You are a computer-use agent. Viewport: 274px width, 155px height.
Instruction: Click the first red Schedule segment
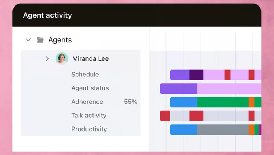pos(227,75)
